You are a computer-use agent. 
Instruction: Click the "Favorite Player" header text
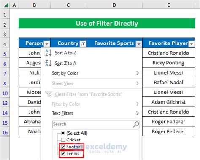168,43
